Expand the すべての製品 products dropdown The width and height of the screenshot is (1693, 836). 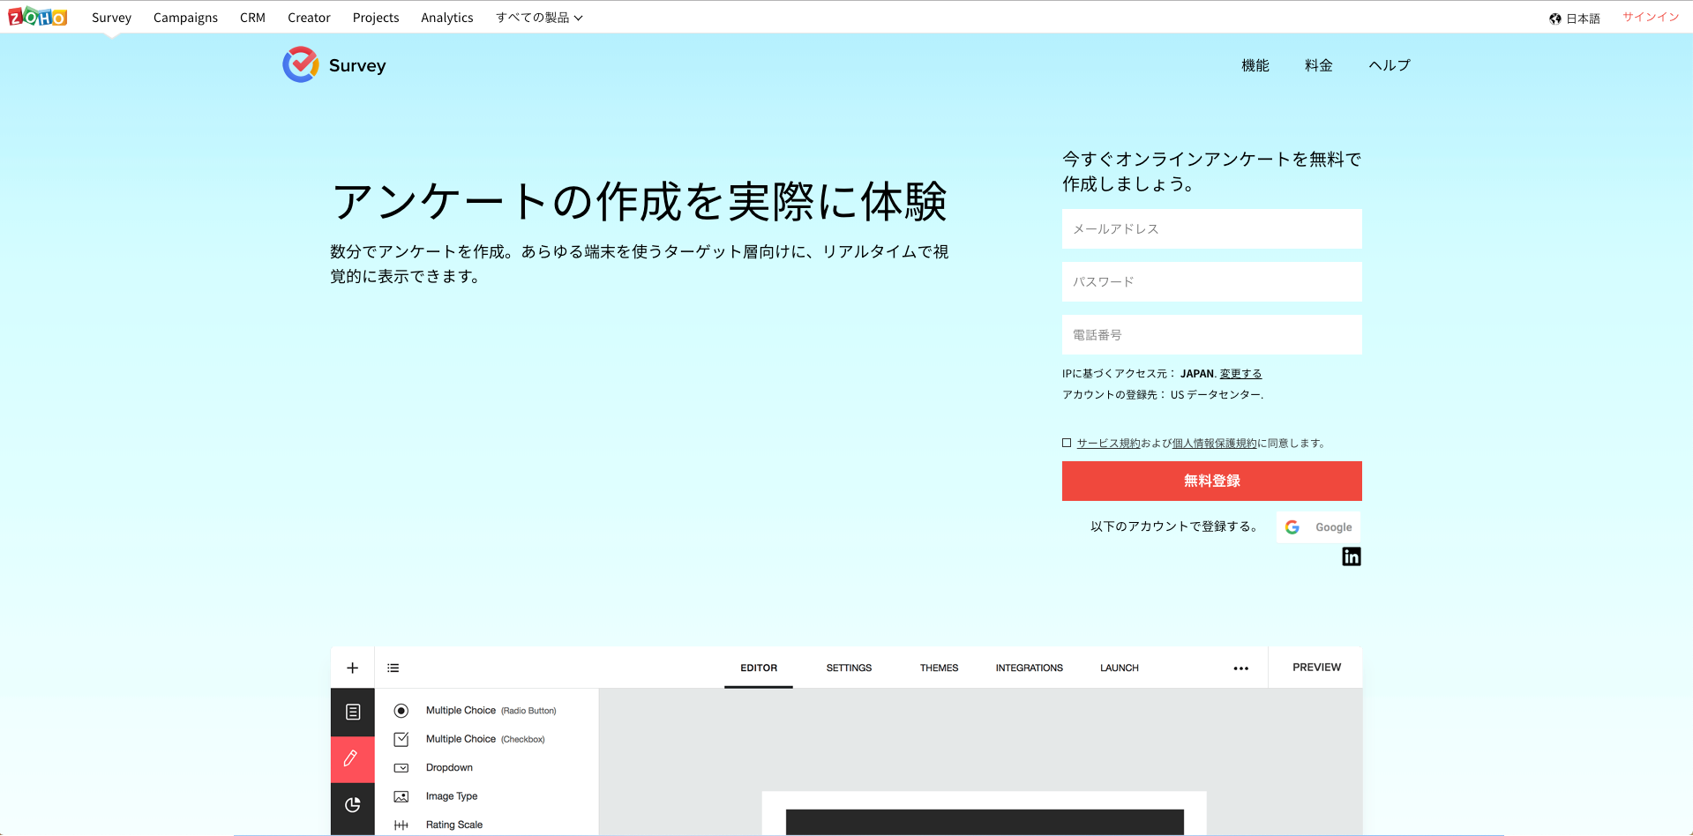coord(539,17)
